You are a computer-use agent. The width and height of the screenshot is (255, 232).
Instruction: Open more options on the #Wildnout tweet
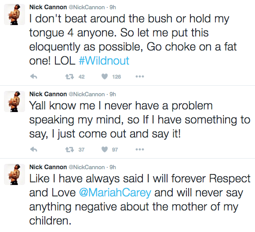point(140,76)
